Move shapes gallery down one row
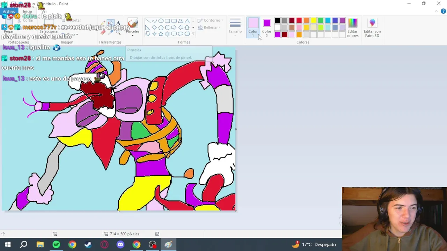Image resolution: width=447 pixels, height=251 pixels. point(193,28)
